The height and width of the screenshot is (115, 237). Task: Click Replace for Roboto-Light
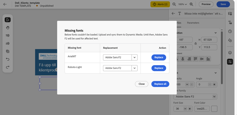point(159,68)
